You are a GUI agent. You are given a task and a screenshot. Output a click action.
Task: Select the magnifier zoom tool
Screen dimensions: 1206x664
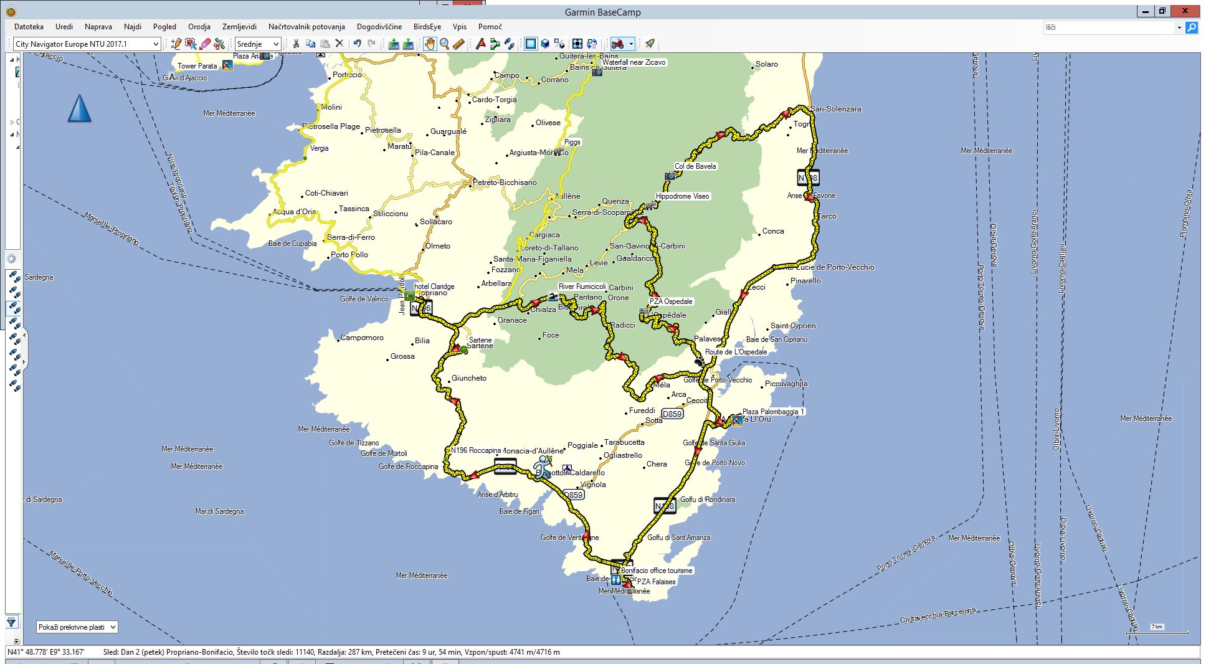point(445,44)
